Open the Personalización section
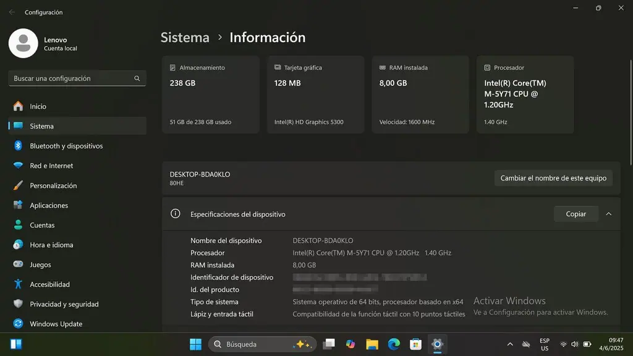 [x=77, y=185]
